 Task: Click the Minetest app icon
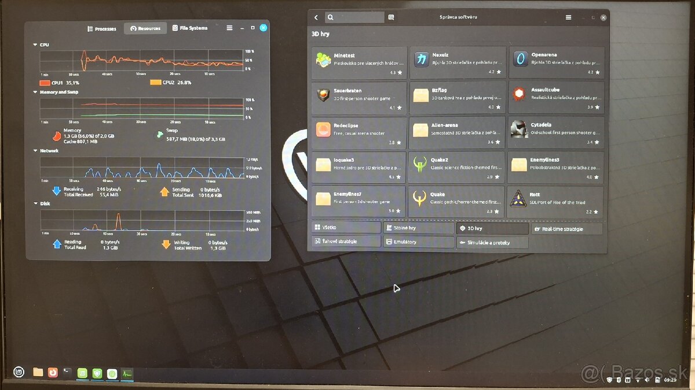click(x=323, y=60)
